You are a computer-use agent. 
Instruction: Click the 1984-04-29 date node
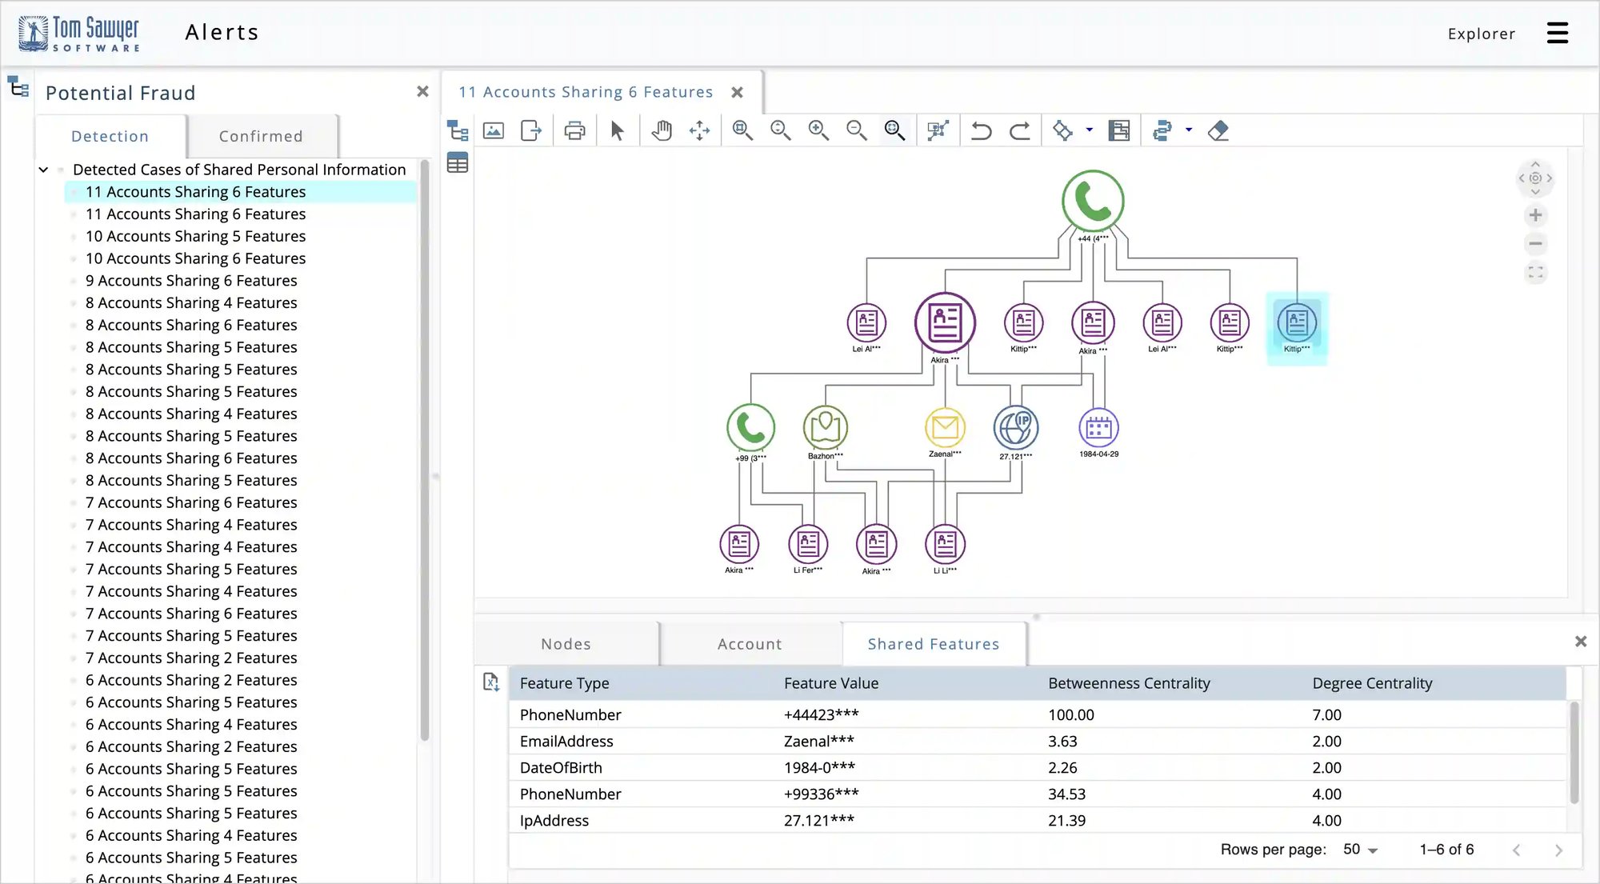(1098, 429)
